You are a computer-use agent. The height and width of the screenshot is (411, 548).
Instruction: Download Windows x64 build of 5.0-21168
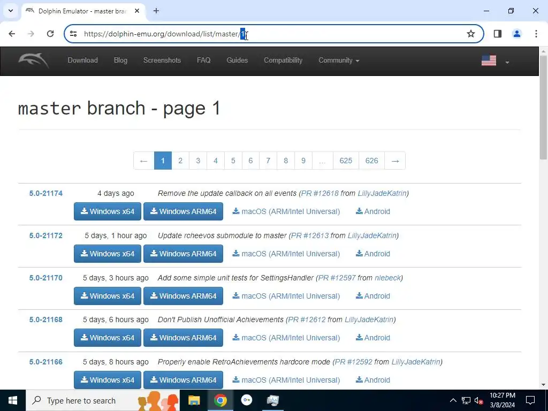(107, 338)
